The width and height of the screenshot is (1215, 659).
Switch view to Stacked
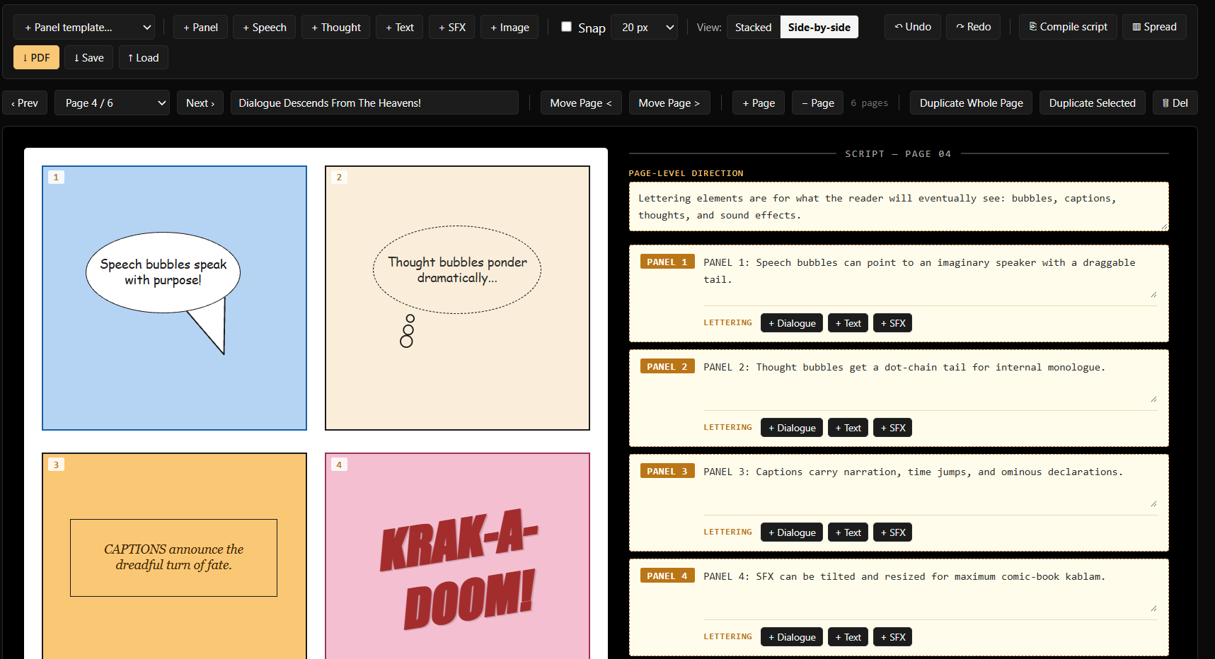point(753,27)
